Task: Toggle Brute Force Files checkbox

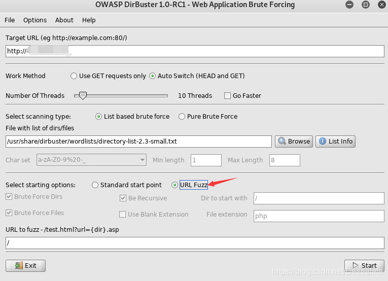Action: pyautogui.click(x=9, y=213)
